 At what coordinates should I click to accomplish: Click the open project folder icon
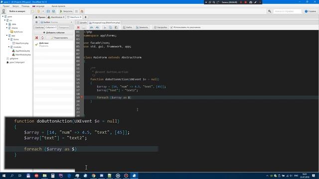pos(38,11)
